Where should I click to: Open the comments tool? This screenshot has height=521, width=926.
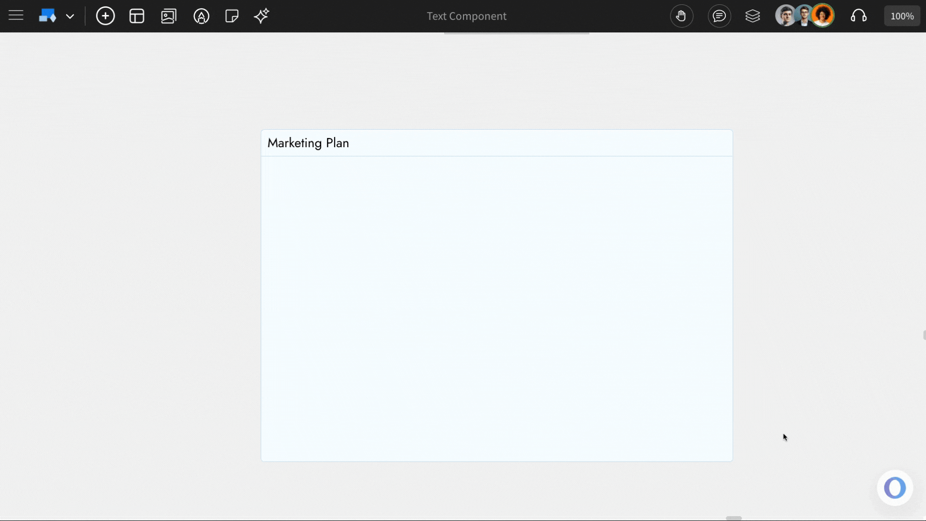pos(719,16)
